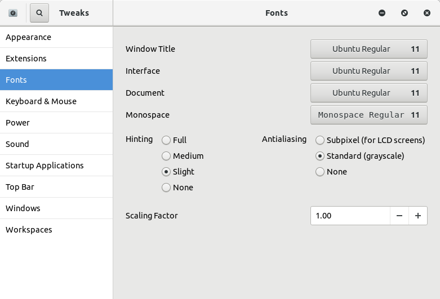Set hinting to None

[166, 188]
